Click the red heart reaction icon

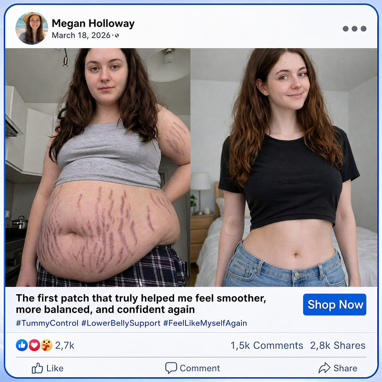coord(34,345)
